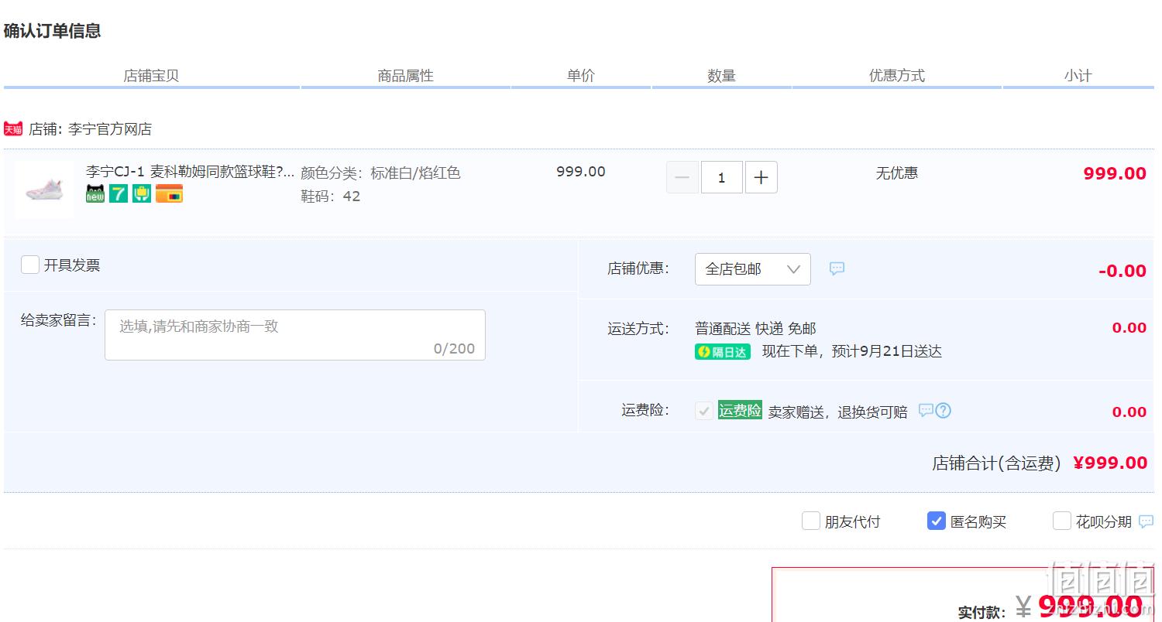Click the 数量 column header
1162x622 pixels.
(x=721, y=76)
